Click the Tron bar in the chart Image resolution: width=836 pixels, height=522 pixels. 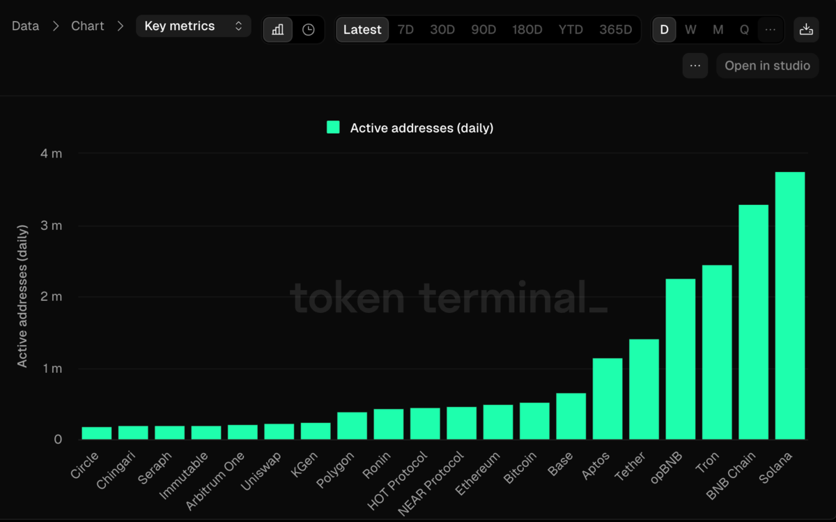[x=717, y=353]
